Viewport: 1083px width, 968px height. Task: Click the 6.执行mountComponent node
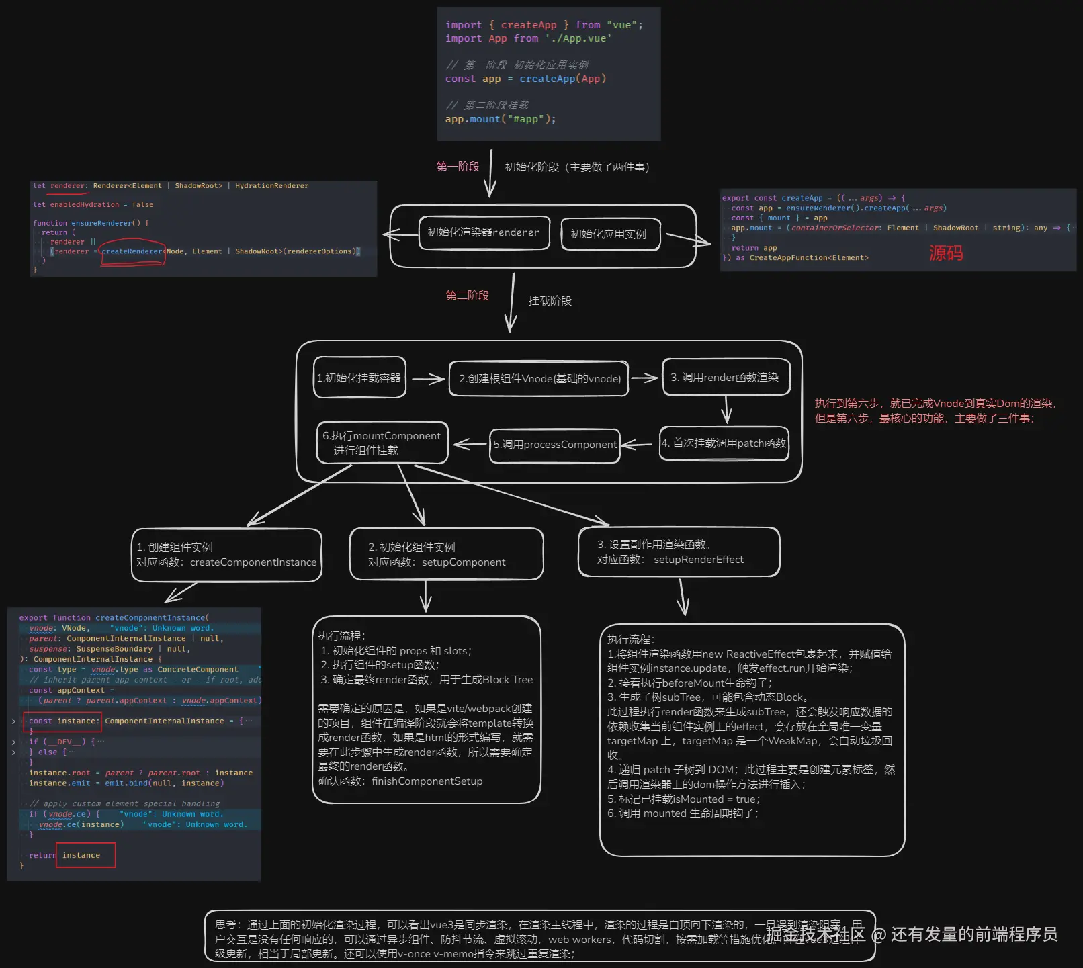pos(382,443)
